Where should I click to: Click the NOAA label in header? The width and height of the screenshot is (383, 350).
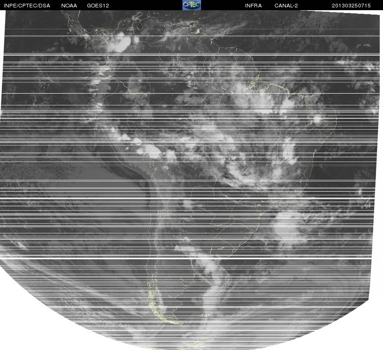click(x=69, y=6)
